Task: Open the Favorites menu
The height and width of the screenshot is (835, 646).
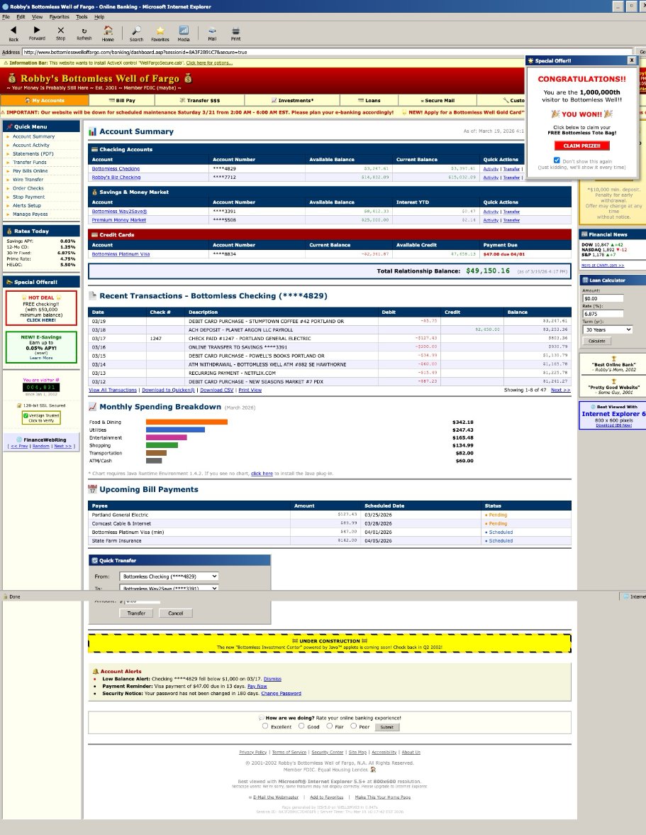Action: [59, 17]
